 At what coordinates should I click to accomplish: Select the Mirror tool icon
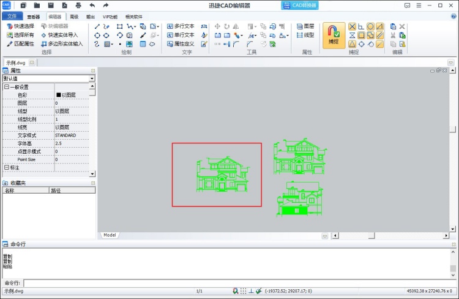pos(236,26)
